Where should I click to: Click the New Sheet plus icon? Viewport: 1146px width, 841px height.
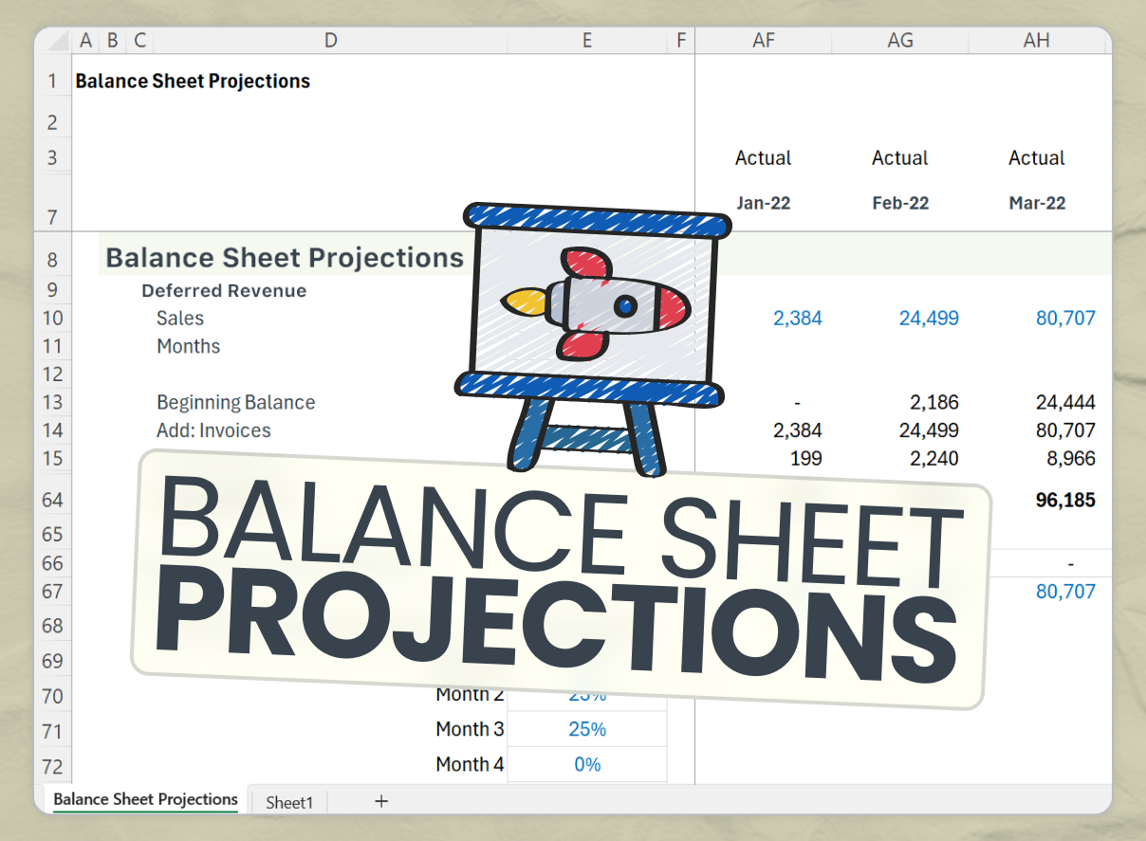pyautogui.click(x=380, y=801)
